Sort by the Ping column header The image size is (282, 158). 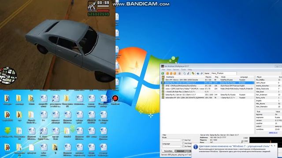tap(217, 77)
